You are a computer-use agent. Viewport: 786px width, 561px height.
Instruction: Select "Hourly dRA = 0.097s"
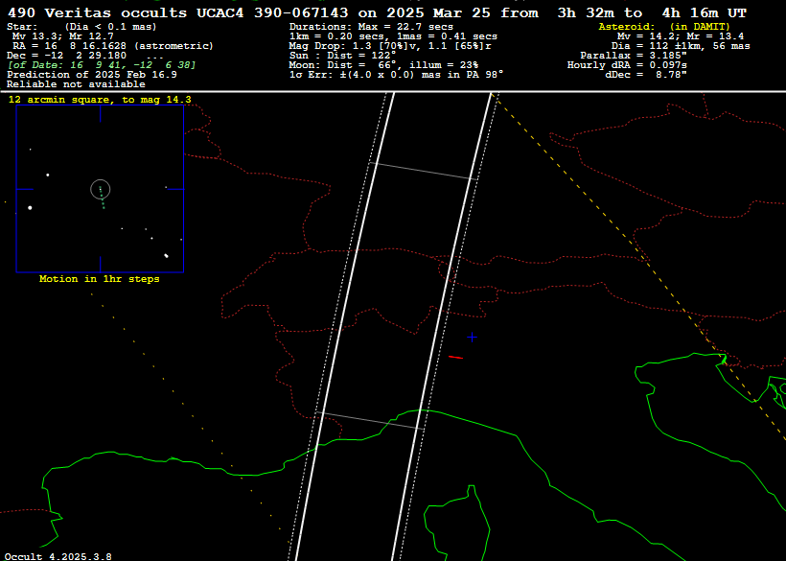pos(627,65)
